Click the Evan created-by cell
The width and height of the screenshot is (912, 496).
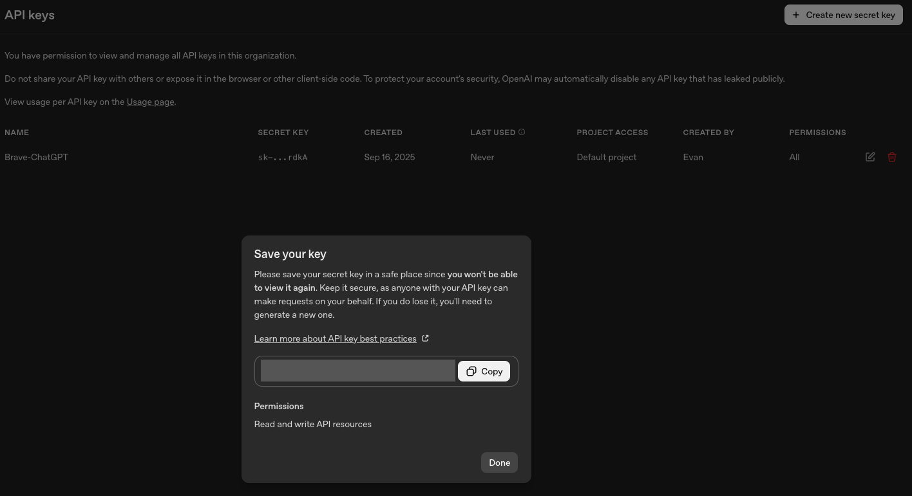(x=693, y=157)
